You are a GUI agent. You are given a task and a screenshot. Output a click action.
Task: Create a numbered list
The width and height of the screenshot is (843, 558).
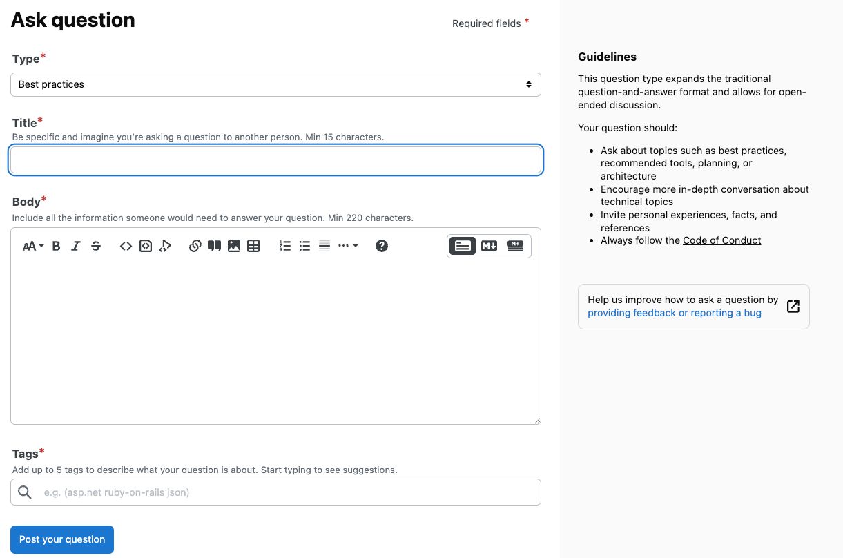(x=285, y=246)
